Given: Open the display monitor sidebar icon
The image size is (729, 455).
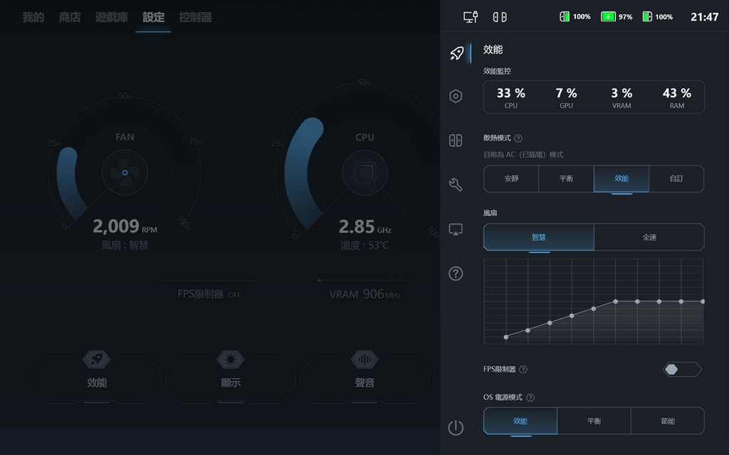Looking at the screenshot, I should (x=456, y=229).
